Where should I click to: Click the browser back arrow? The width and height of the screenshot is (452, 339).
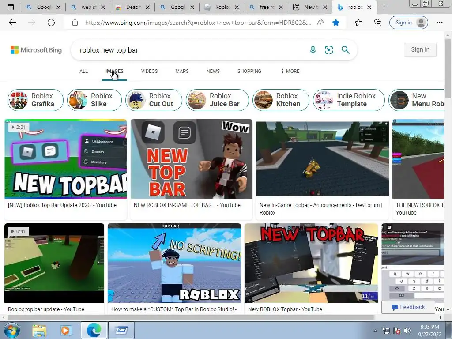click(x=12, y=23)
